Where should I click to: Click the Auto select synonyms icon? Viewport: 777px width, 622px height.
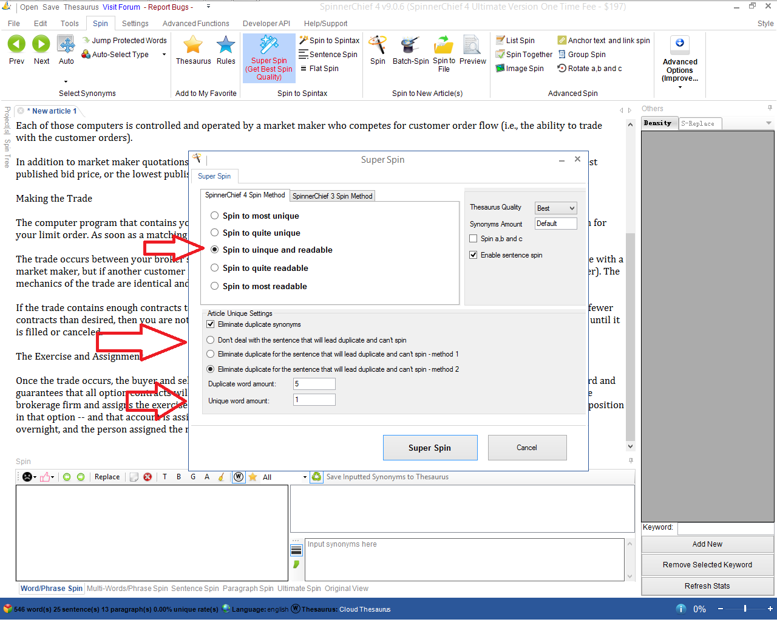coord(66,44)
